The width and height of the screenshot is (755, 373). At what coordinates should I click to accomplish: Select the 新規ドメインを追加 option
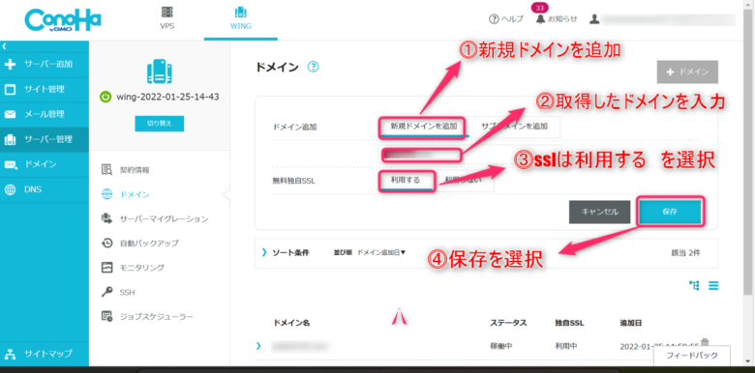click(423, 127)
